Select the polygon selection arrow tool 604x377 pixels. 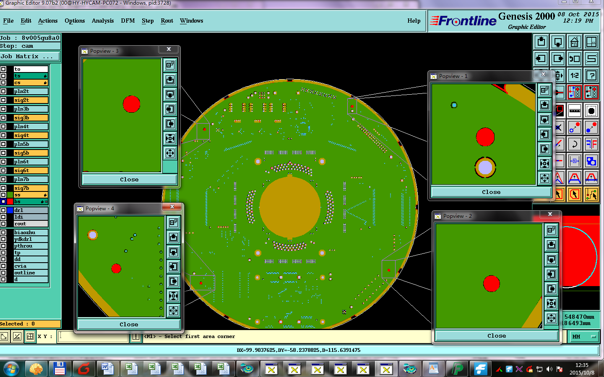click(575, 194)
